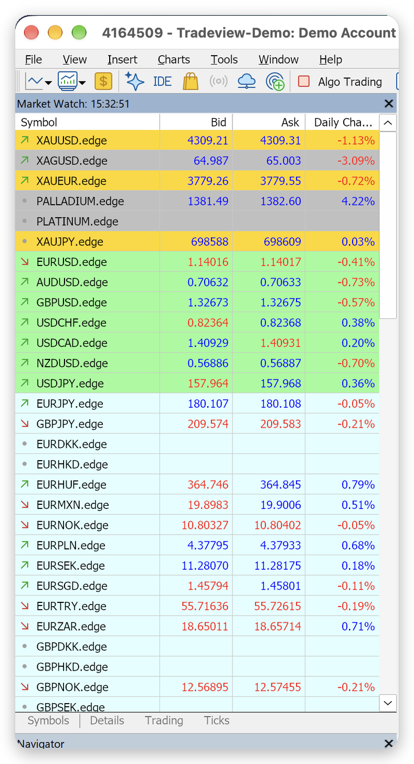Click the green arrow beside EURHUF.edge
Viewport: 414px width, 764px height.
[x=25, y=484]
